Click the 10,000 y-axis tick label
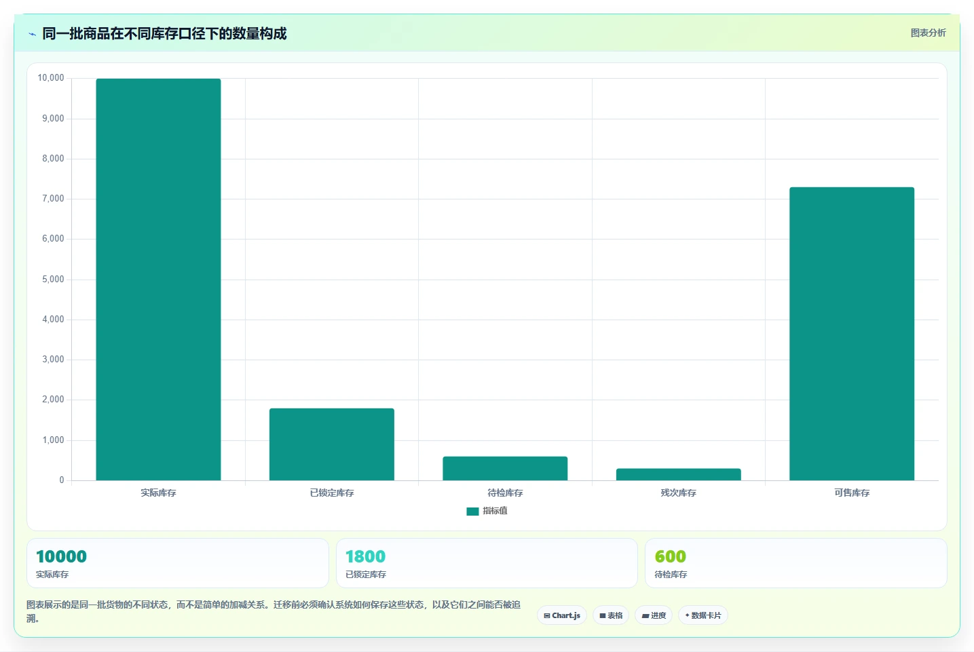 pyautogui.click(x=51, y=78)
